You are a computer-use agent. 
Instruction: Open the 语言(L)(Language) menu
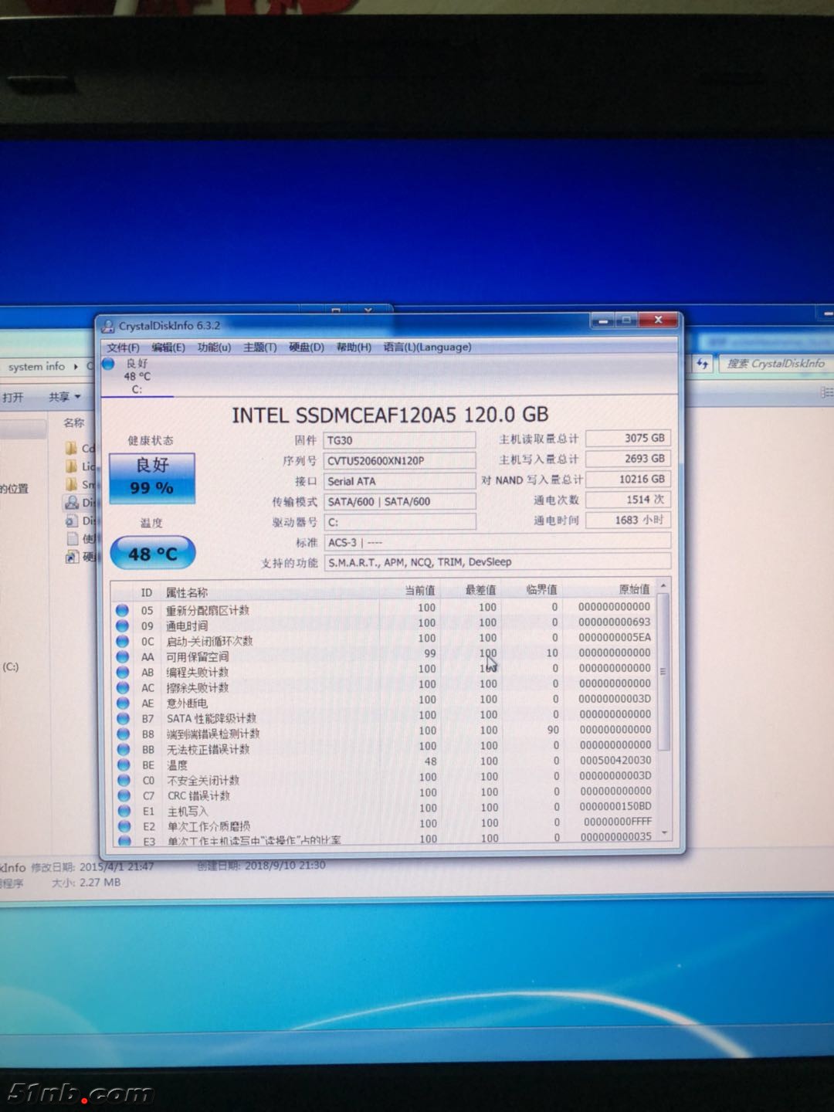pos(427,347)
